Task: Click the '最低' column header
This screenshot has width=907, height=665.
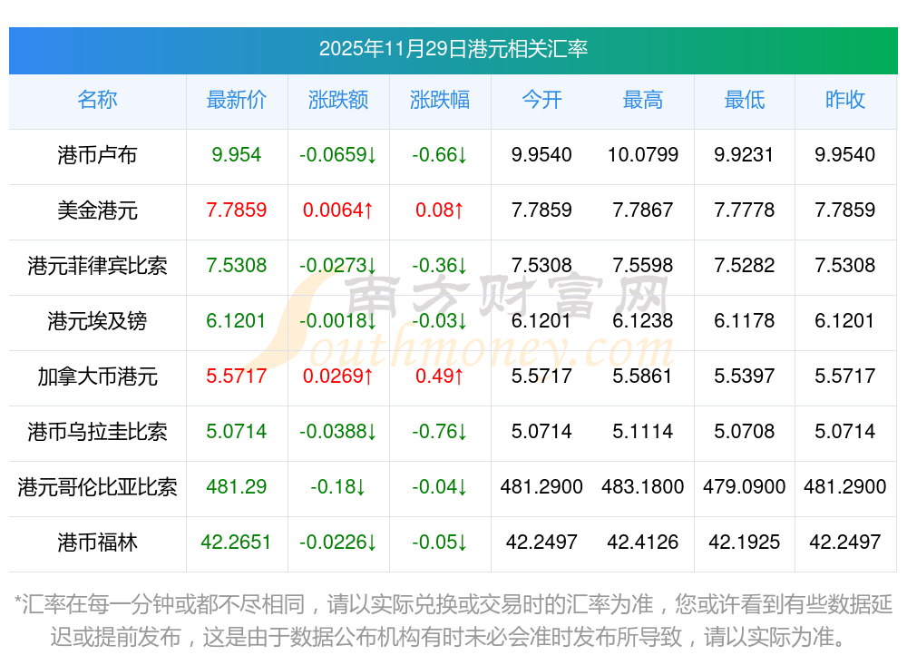Action: (744, 100)
